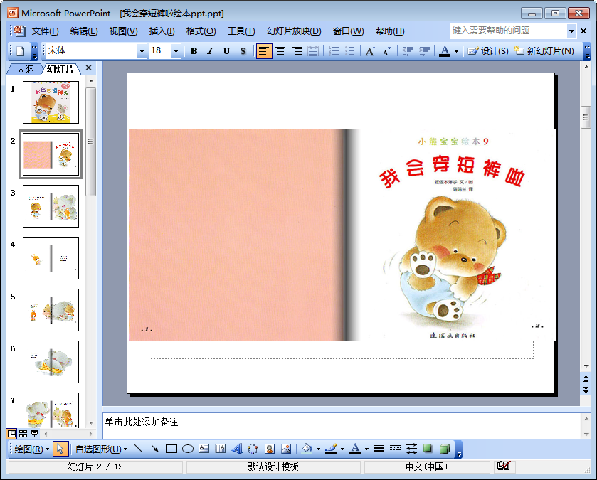Open 工具(T) menu
Viewport: 597px width, 480px height.
pos(241,31)
